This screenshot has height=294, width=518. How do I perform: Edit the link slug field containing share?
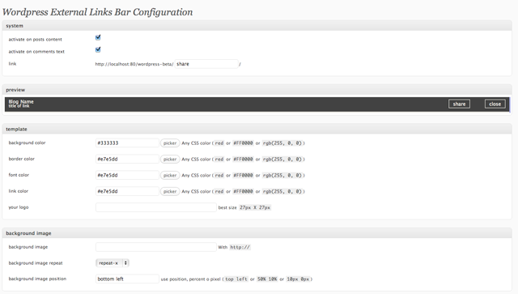[x=206, y=64]
